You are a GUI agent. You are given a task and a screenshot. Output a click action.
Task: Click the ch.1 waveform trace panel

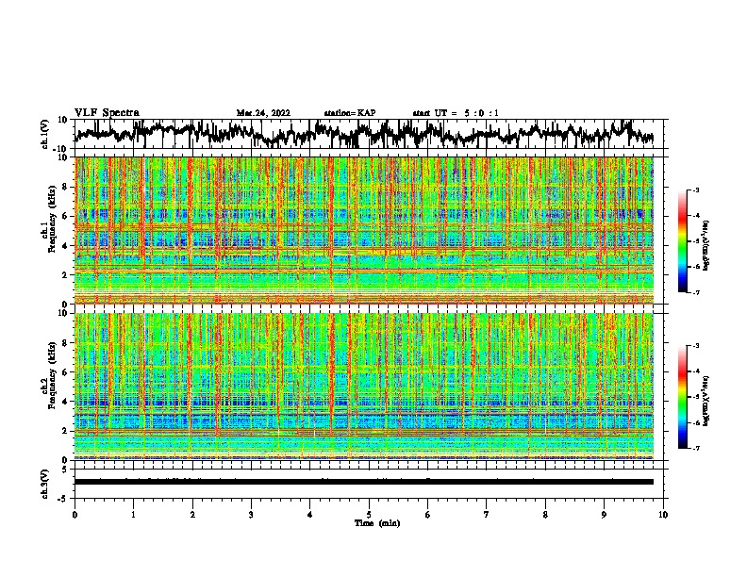tap(371, 134)
